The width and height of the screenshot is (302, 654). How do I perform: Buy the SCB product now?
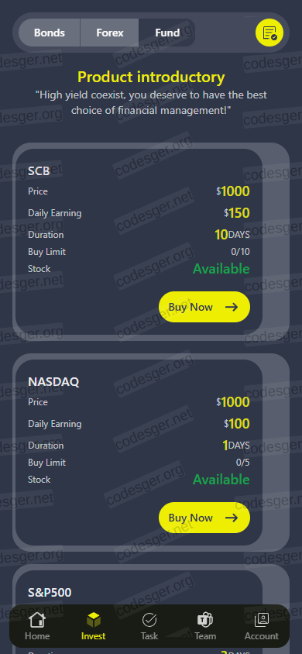click(x=204, y=307)
